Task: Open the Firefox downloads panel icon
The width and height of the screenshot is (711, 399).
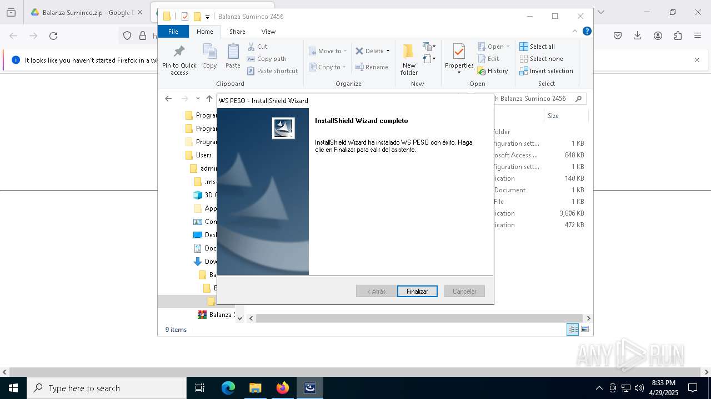Action: pyautogui.click(x=638, y=36)
